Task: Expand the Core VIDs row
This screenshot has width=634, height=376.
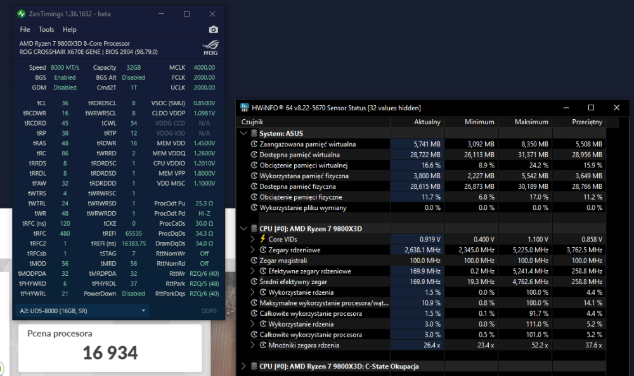Action: [x=253, y=239]
